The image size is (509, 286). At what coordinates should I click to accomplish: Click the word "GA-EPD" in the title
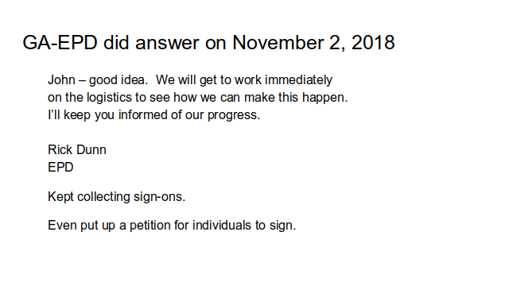click(60, 42)
